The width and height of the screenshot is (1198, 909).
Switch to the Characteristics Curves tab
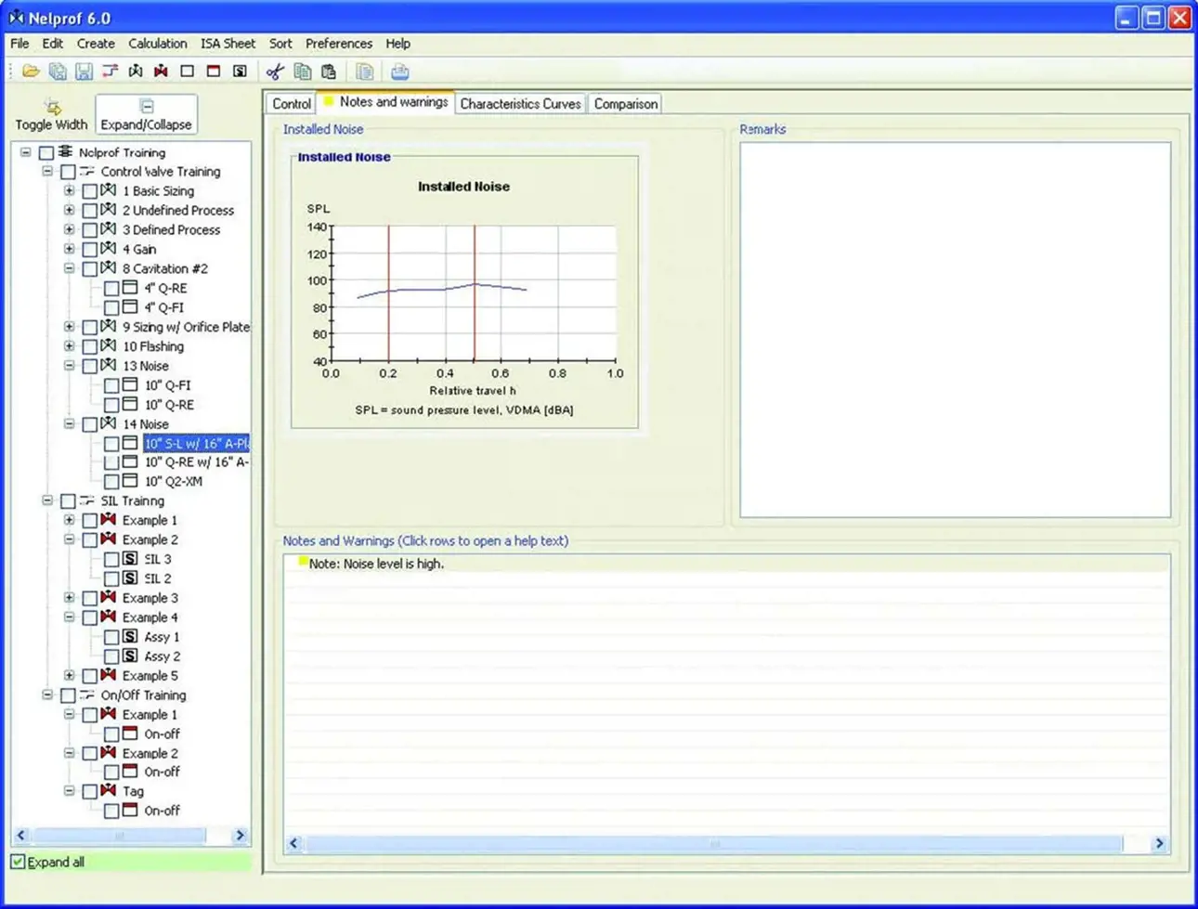[520, 104]
